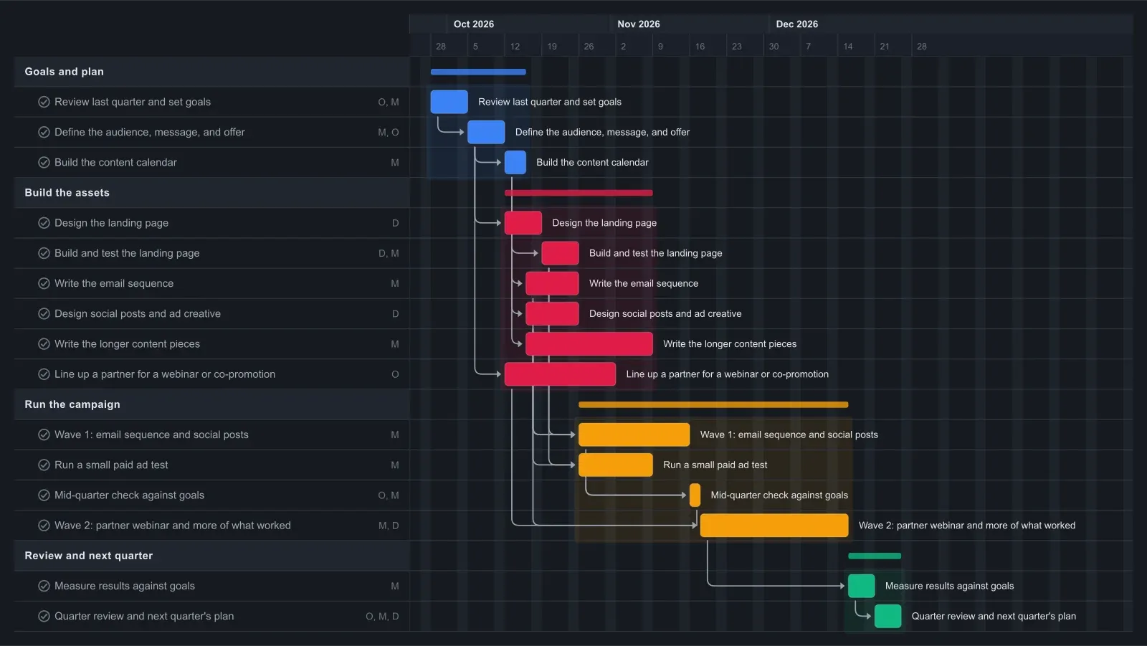Select the red Gantt bar for Line up a partner

tap(560, 374)
